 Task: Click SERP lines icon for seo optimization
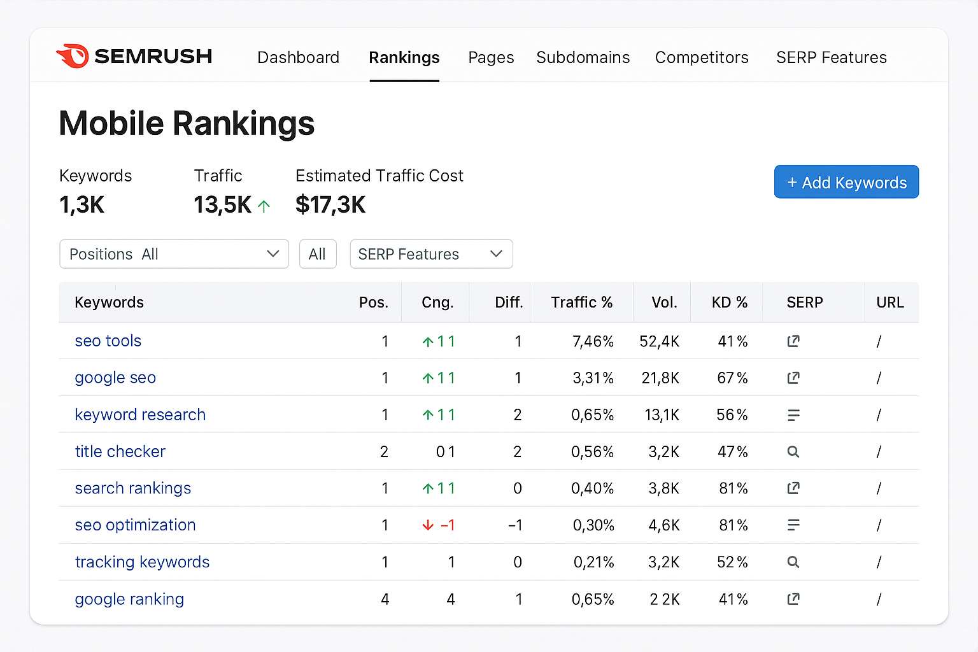[x=793, y=525]
